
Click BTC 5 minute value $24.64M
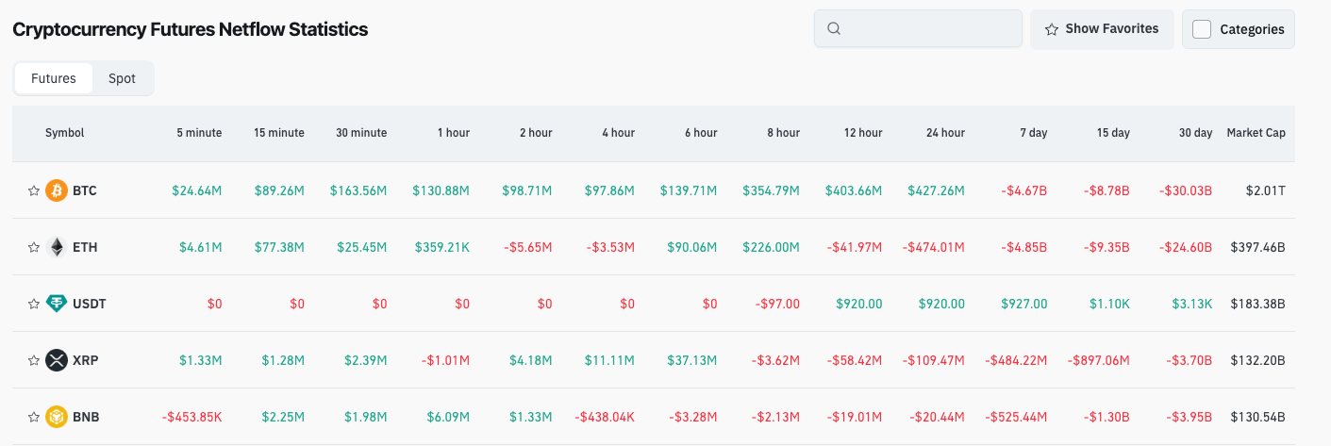[197, 190]
